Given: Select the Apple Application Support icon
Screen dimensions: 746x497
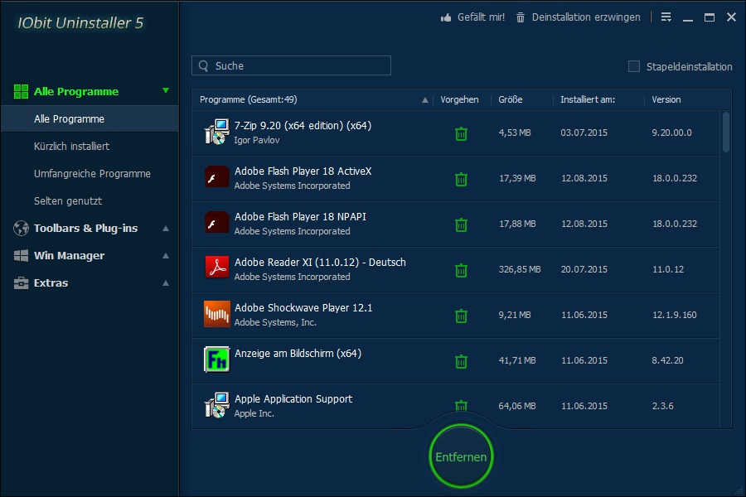Looking at the screenshot, I should click(x=217, y=405).
